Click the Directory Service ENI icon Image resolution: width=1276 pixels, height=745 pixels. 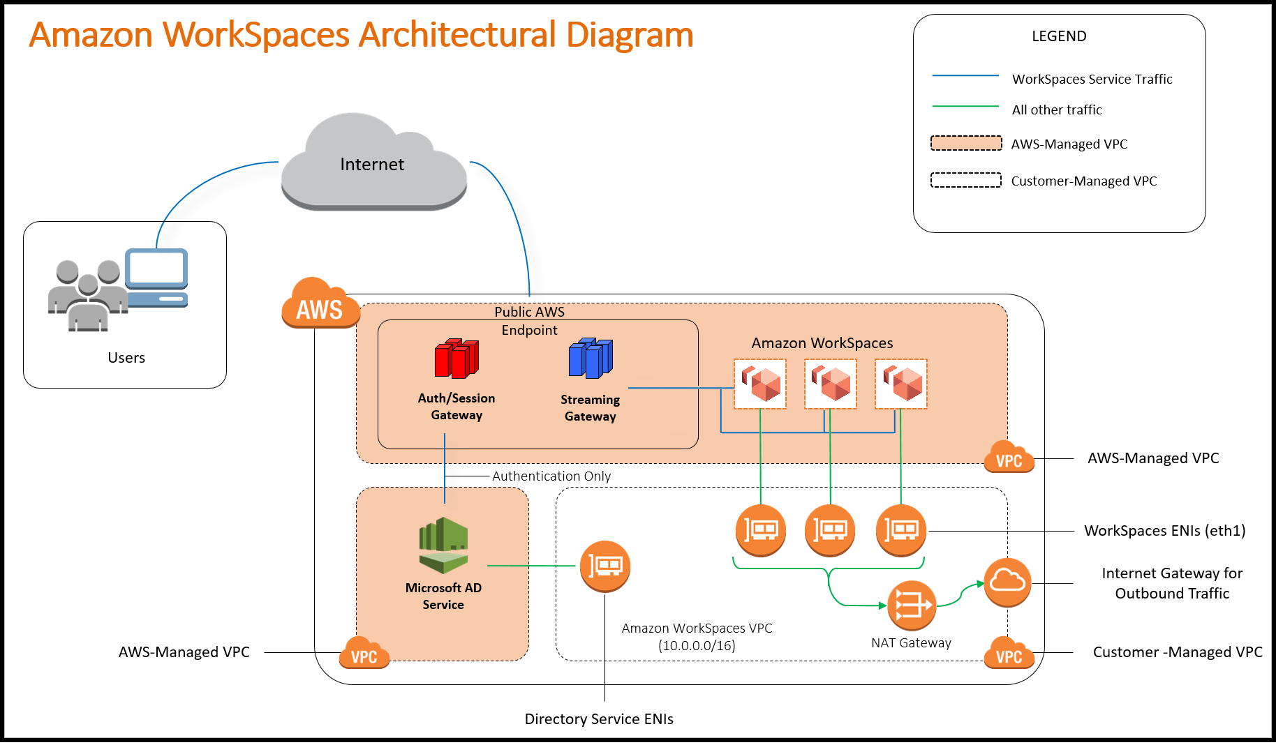click(x=604, y=566)
